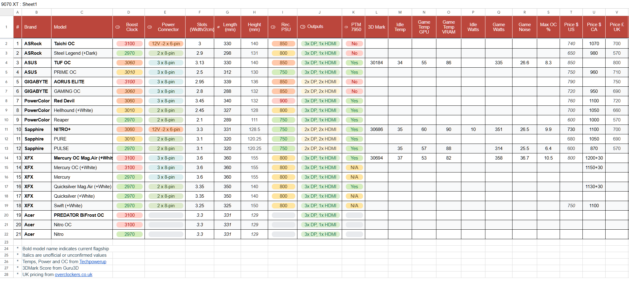Select the Sapphire brand cell for PULSE

(36, 148)
